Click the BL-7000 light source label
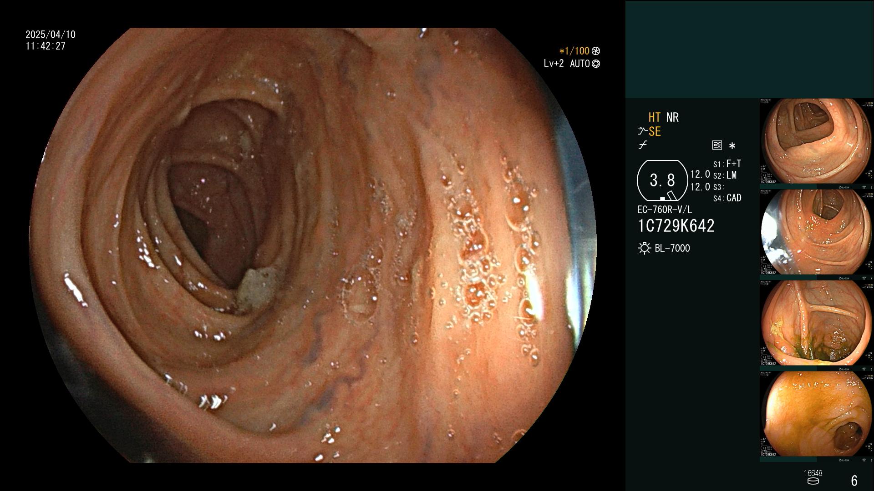This screenshot has width=874, height=491. (672, 248)
